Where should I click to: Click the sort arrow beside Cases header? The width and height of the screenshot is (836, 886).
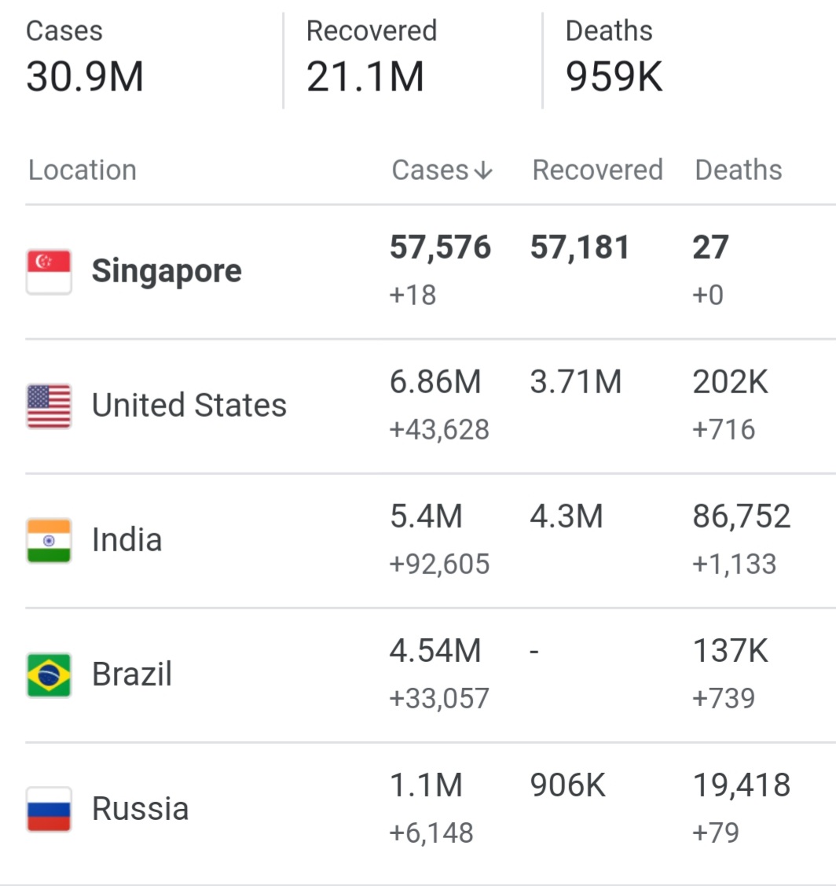[x=483, y=171]
